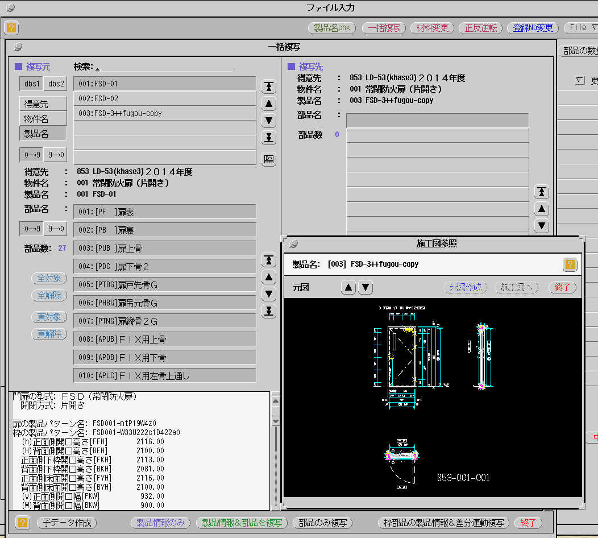The image size is (598, 538).
Task: Click 頁対象 page-select button
Action: coord(49,317)
